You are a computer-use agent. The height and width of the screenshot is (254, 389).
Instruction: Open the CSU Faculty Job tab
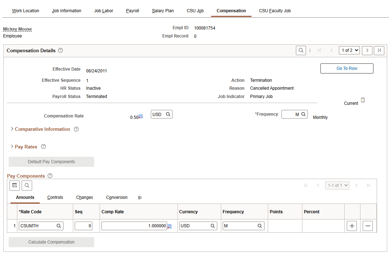click(275, 11)
